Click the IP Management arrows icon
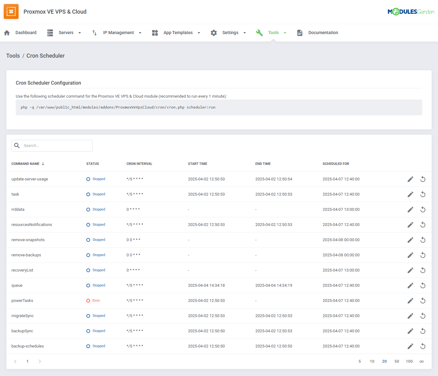This screenshot has width=438, height=376. 94,33
